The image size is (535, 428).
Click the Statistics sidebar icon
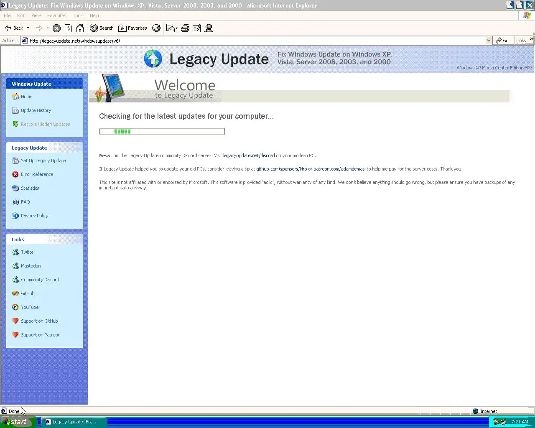(x=15, y=188)
